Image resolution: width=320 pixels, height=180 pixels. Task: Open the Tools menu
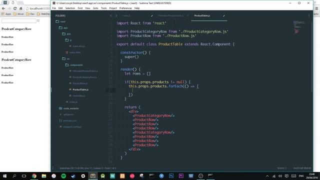click(x=103, y=8)
